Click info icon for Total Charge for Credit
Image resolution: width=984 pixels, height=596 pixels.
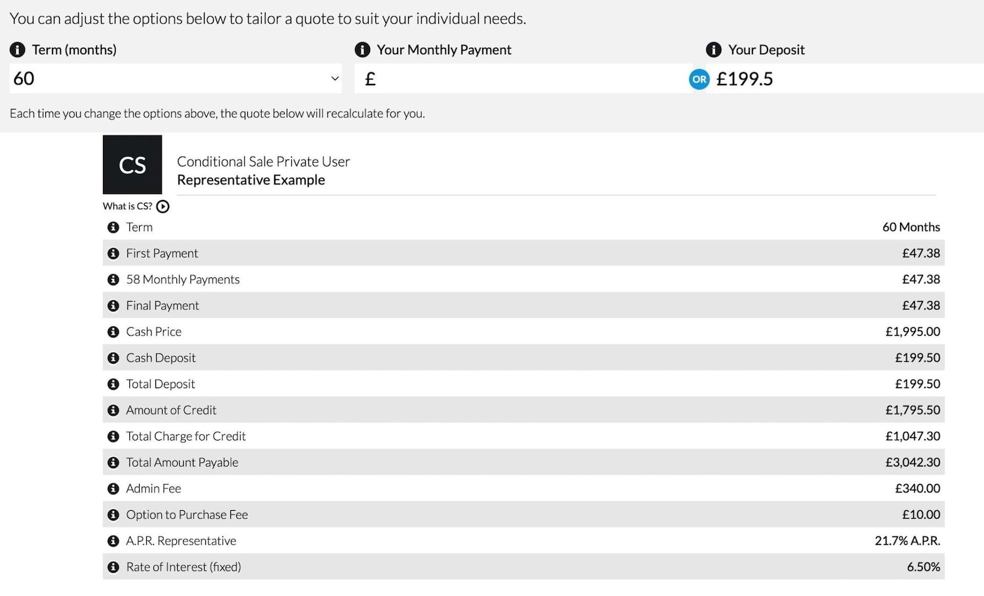coord(113,437)
